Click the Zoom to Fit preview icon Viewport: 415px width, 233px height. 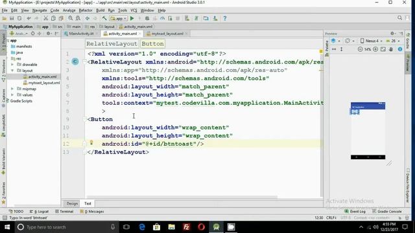383,49
